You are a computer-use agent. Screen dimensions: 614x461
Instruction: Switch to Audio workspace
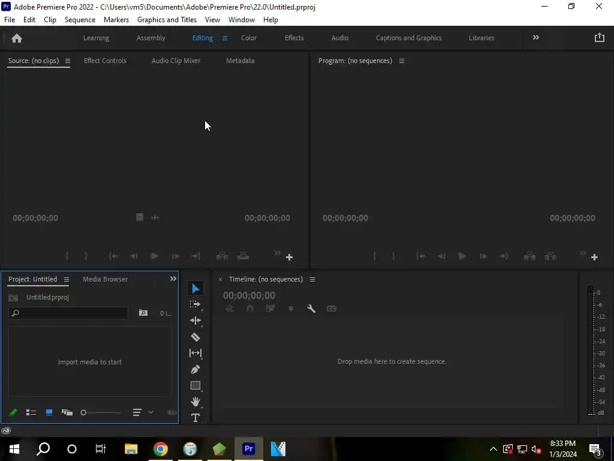[x=340, y=38]
